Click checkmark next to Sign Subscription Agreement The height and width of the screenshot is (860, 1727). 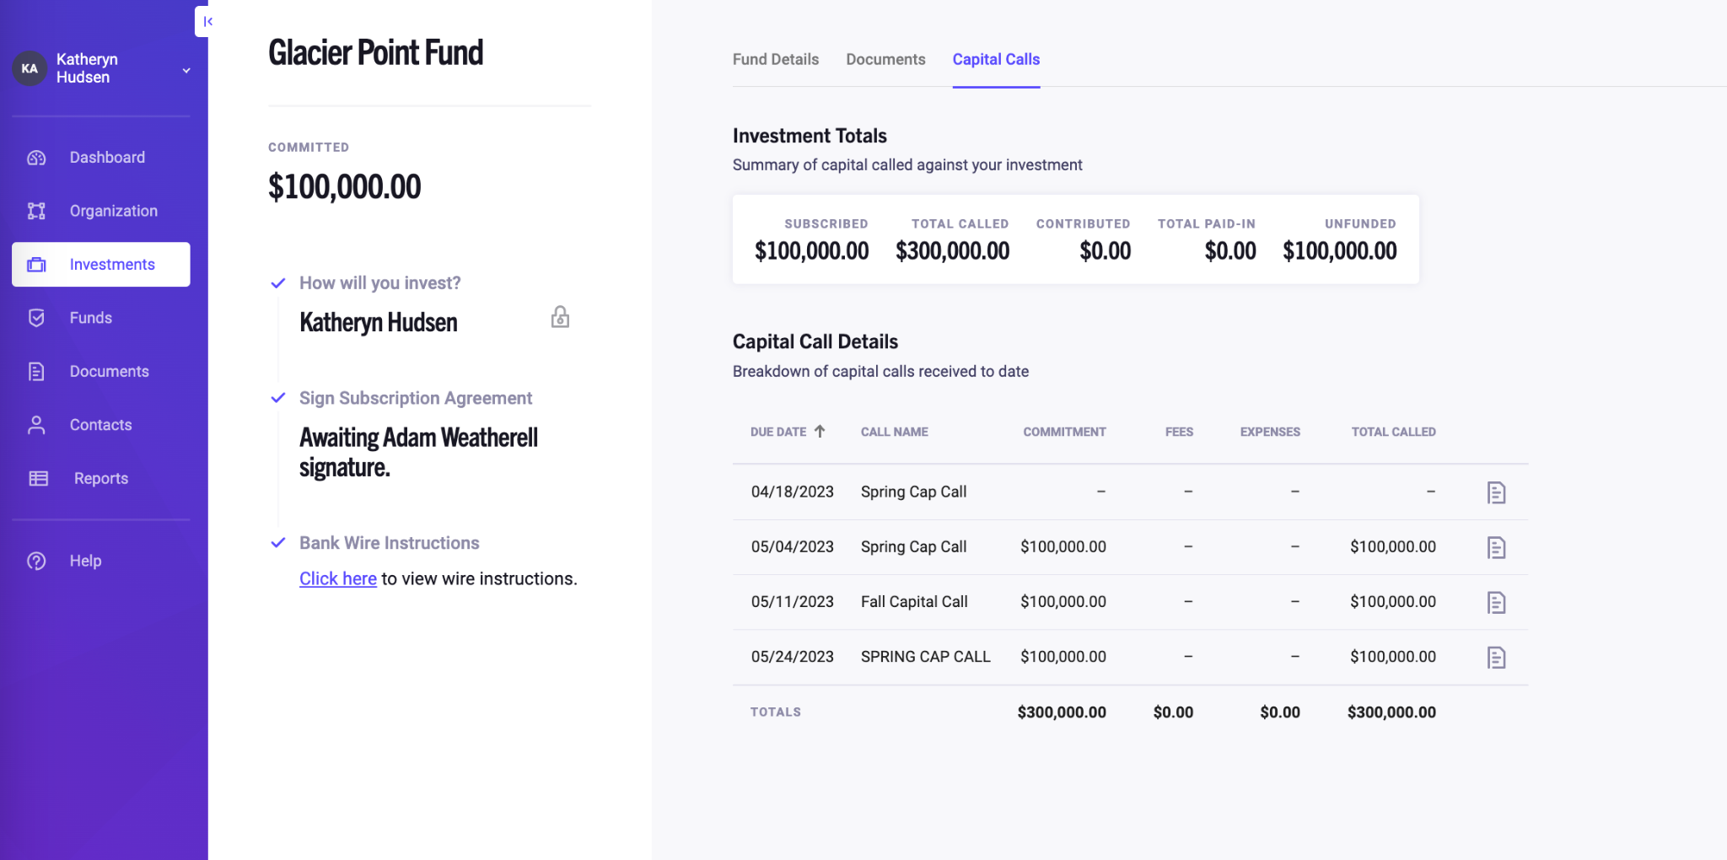278,398
